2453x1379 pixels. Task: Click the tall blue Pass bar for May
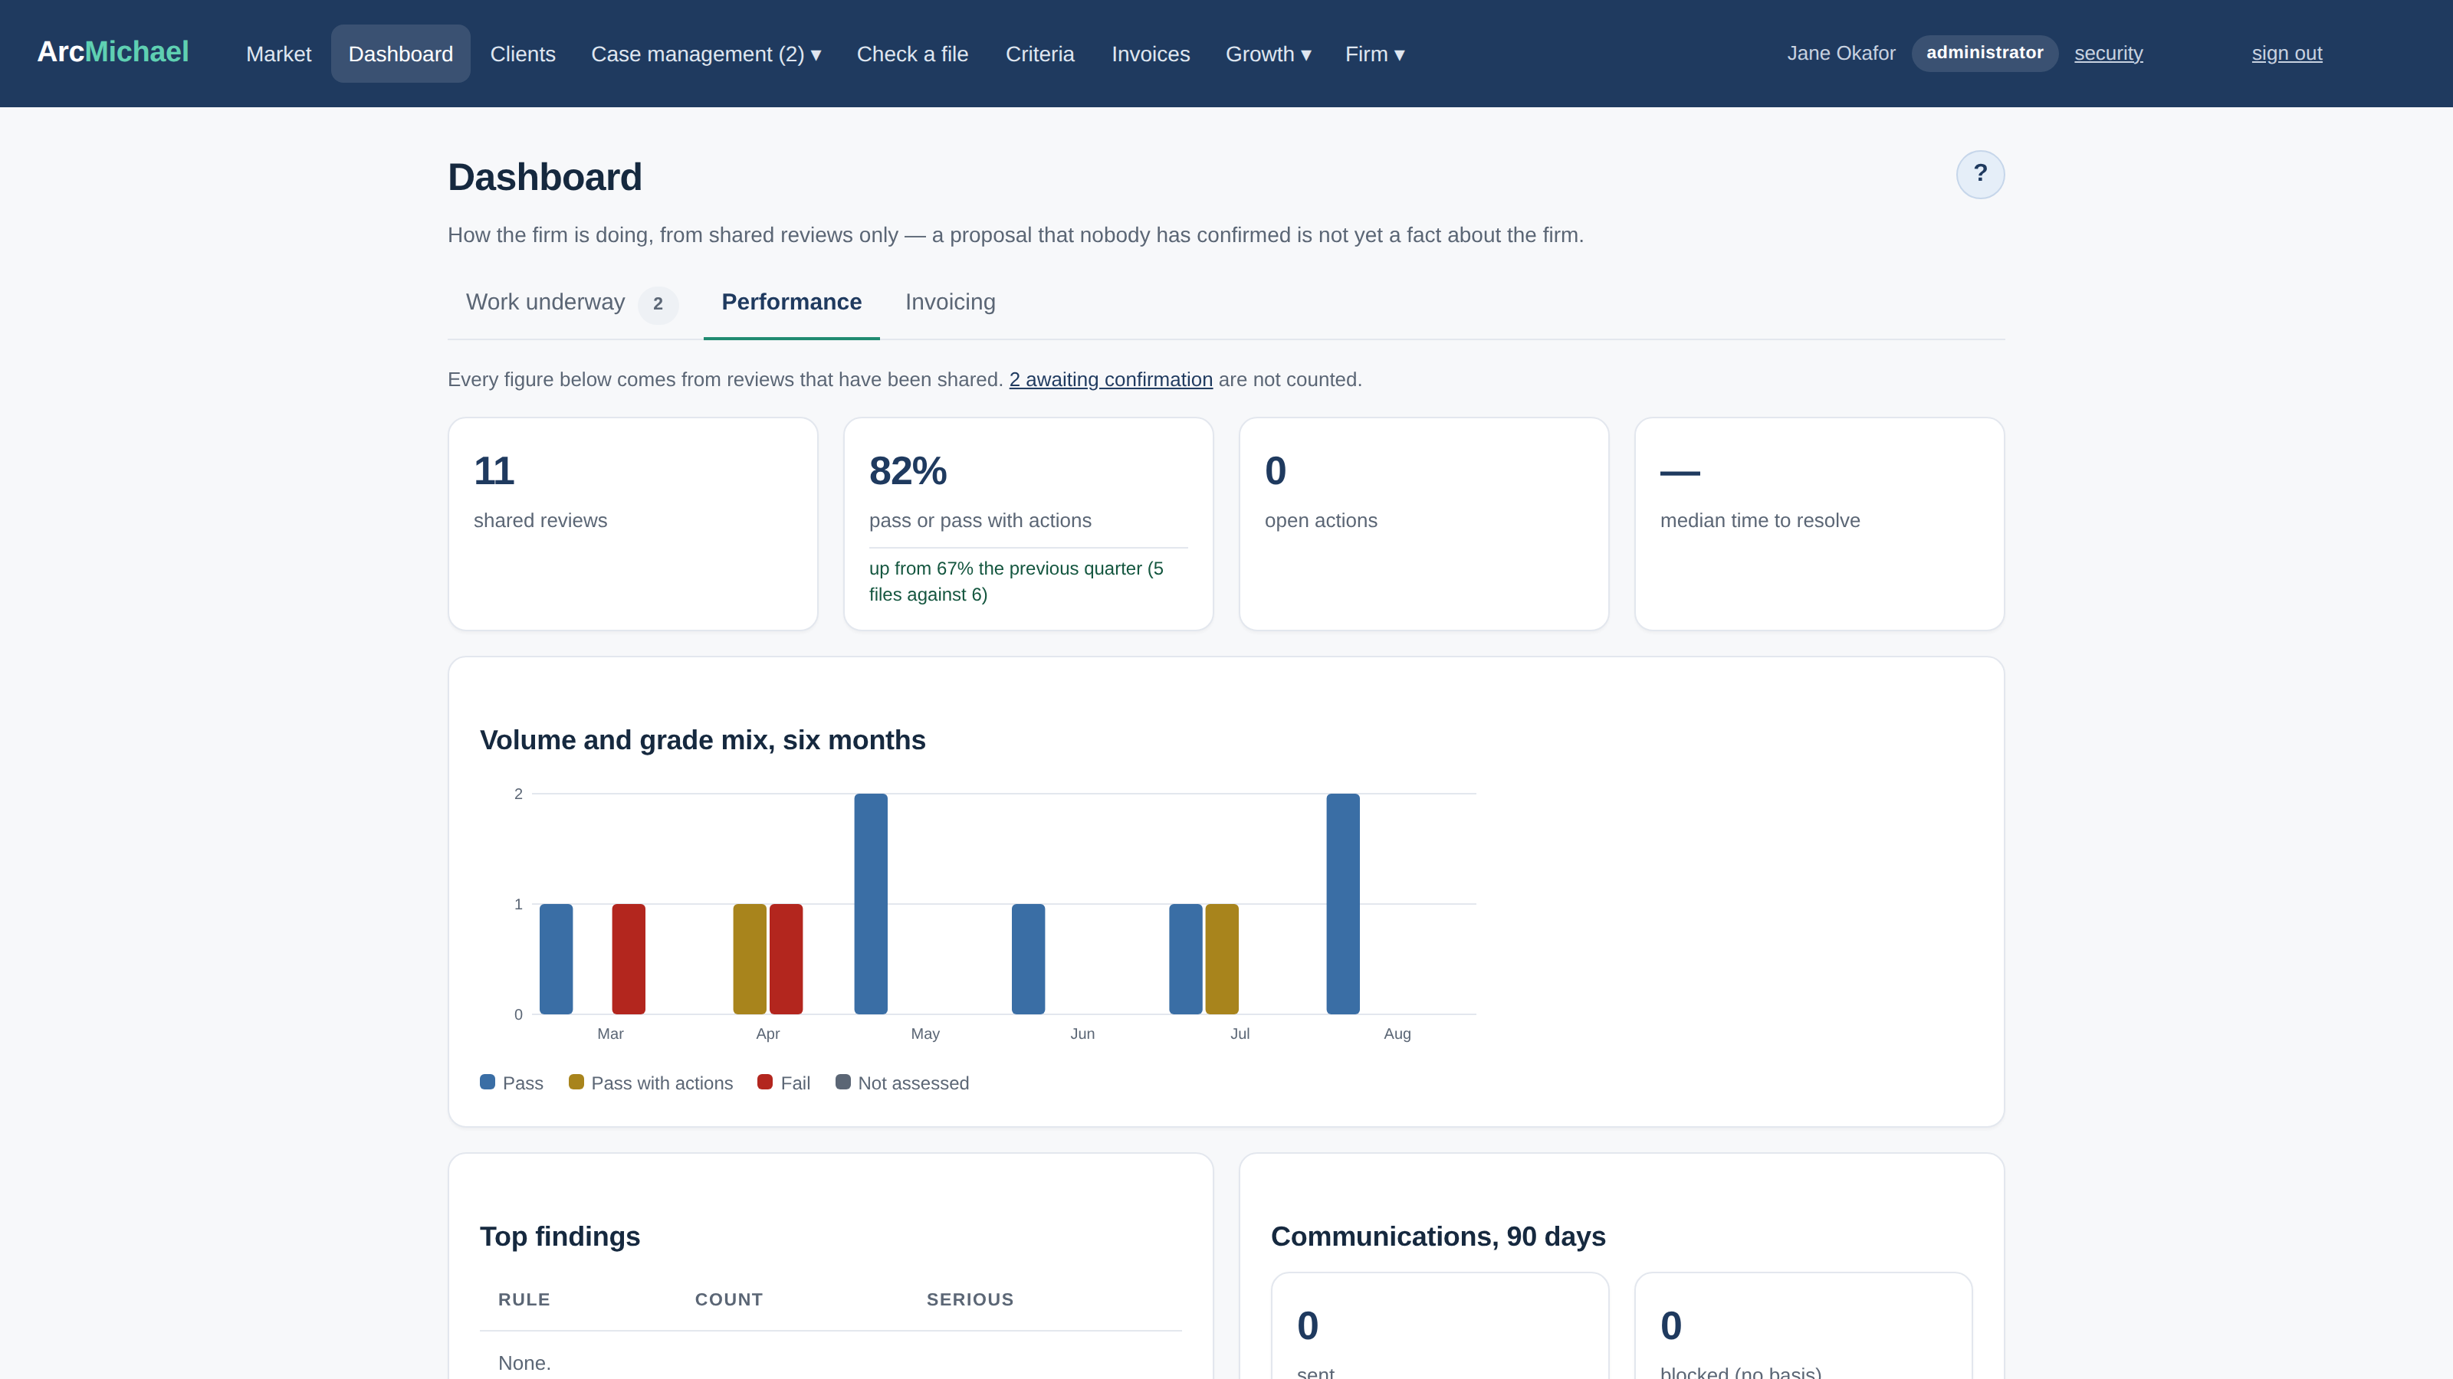coord(870,903)
